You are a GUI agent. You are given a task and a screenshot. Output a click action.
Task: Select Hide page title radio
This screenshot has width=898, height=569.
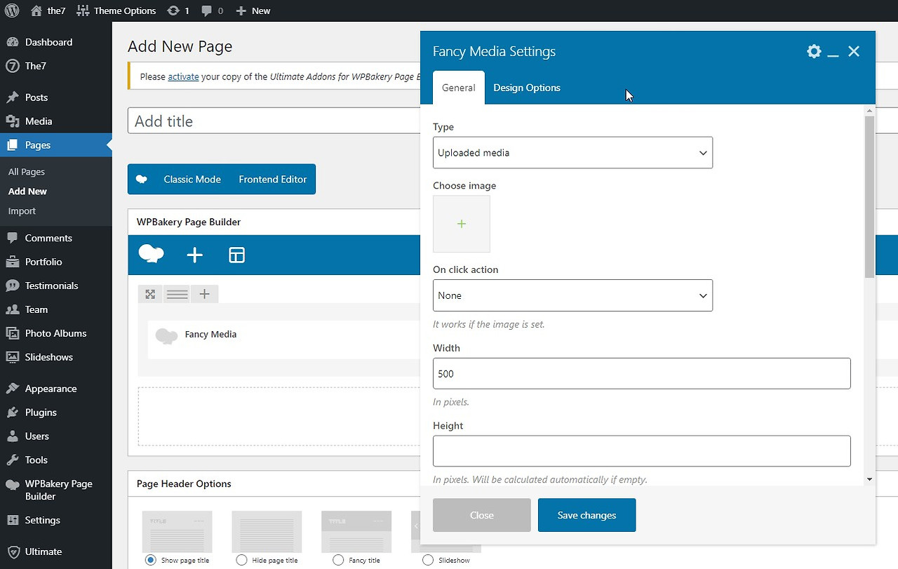click(x=242, y=560)
